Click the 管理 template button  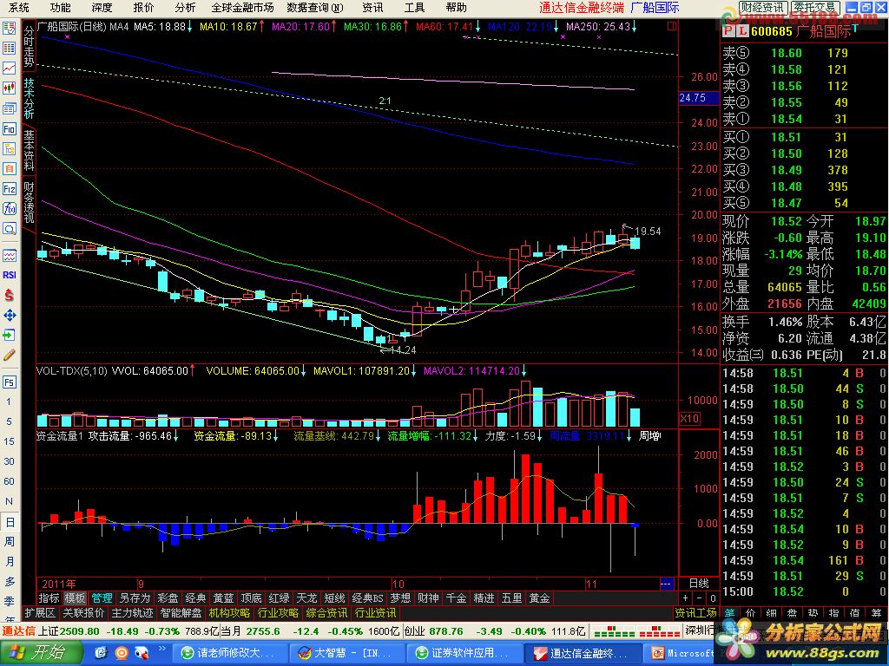coord(102,598)
